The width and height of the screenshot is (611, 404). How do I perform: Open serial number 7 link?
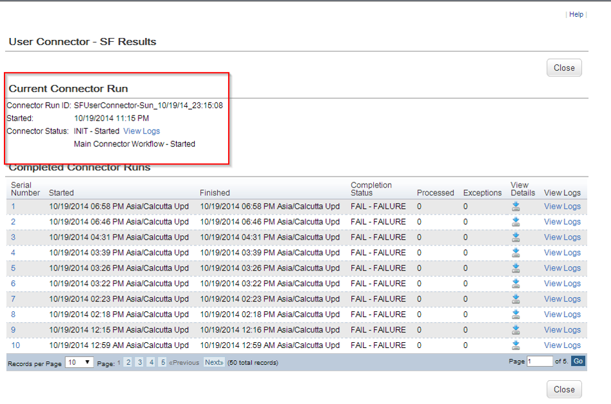click(14, 299)
